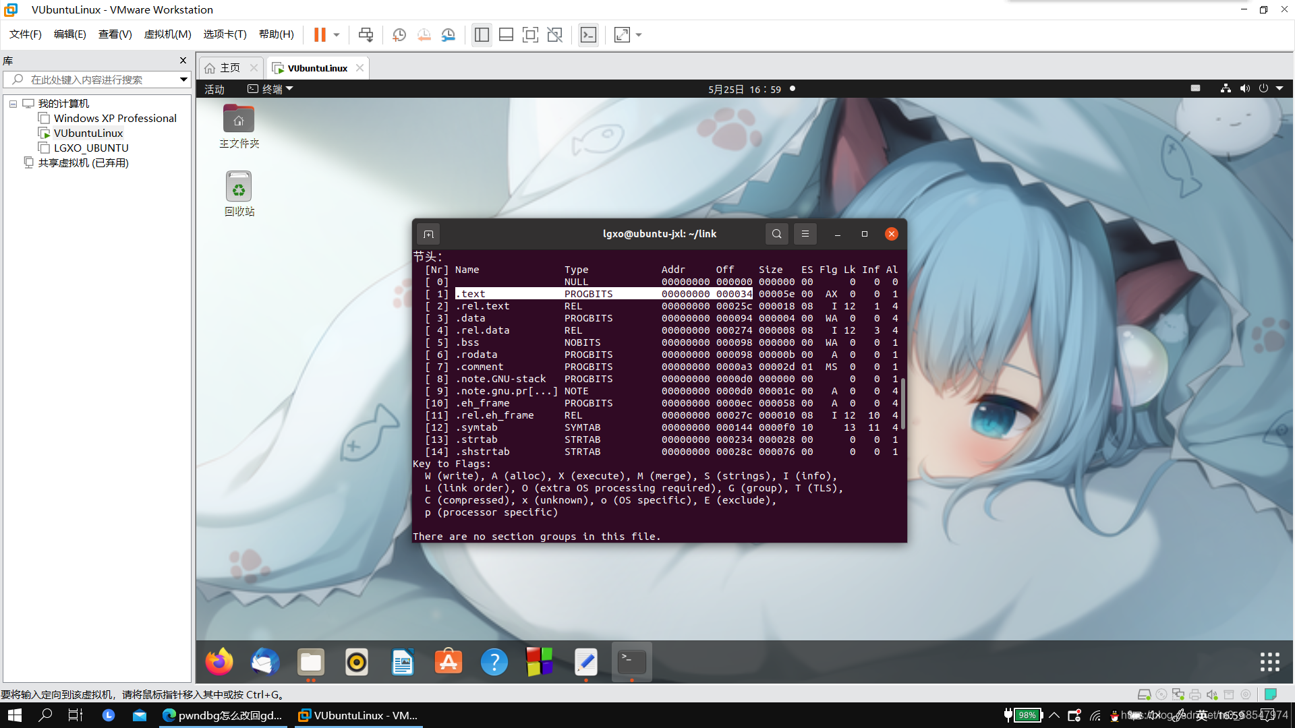Close the library panel

[x=183, y=61]
